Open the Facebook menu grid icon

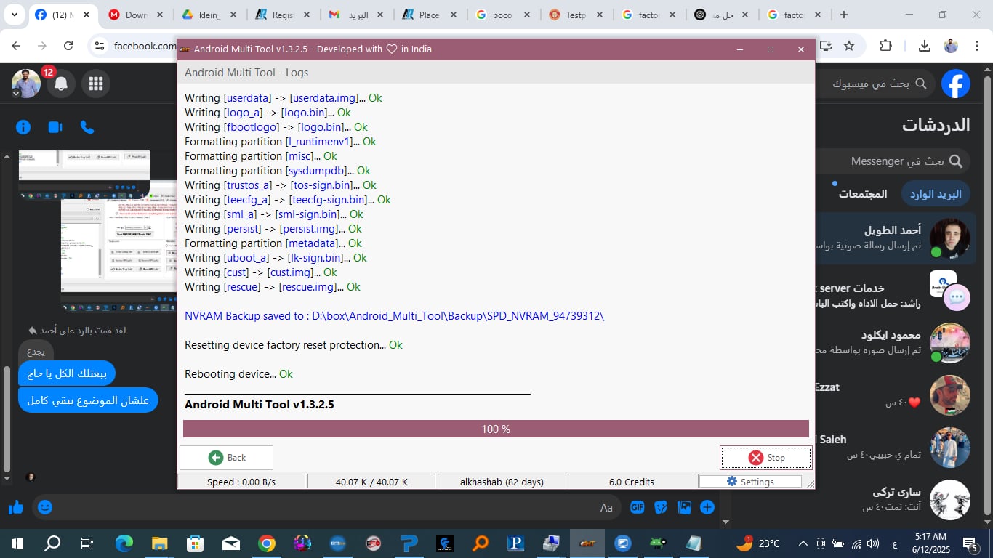(96, 84)
